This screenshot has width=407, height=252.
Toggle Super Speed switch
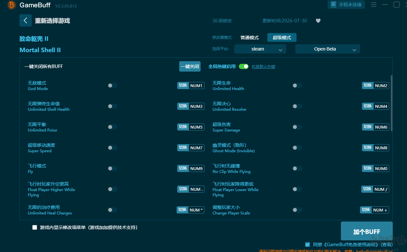(x=112, y=148)
